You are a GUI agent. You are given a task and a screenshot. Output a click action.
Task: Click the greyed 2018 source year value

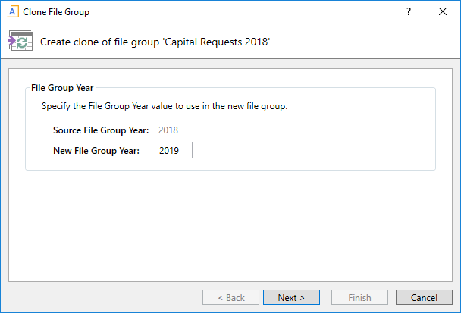pyautogui.click(x=168, y=130)
